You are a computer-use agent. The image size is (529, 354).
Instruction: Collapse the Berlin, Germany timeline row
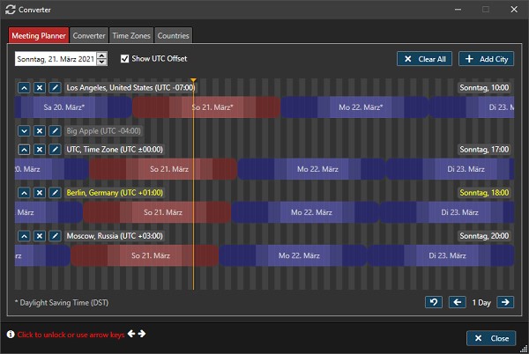[x=24, y=192]
